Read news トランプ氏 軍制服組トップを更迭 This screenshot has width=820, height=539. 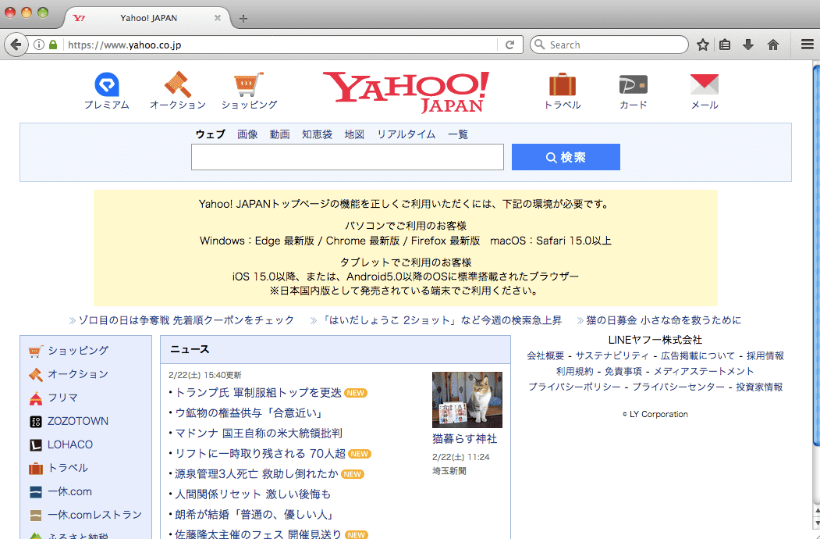coord(257,392)
